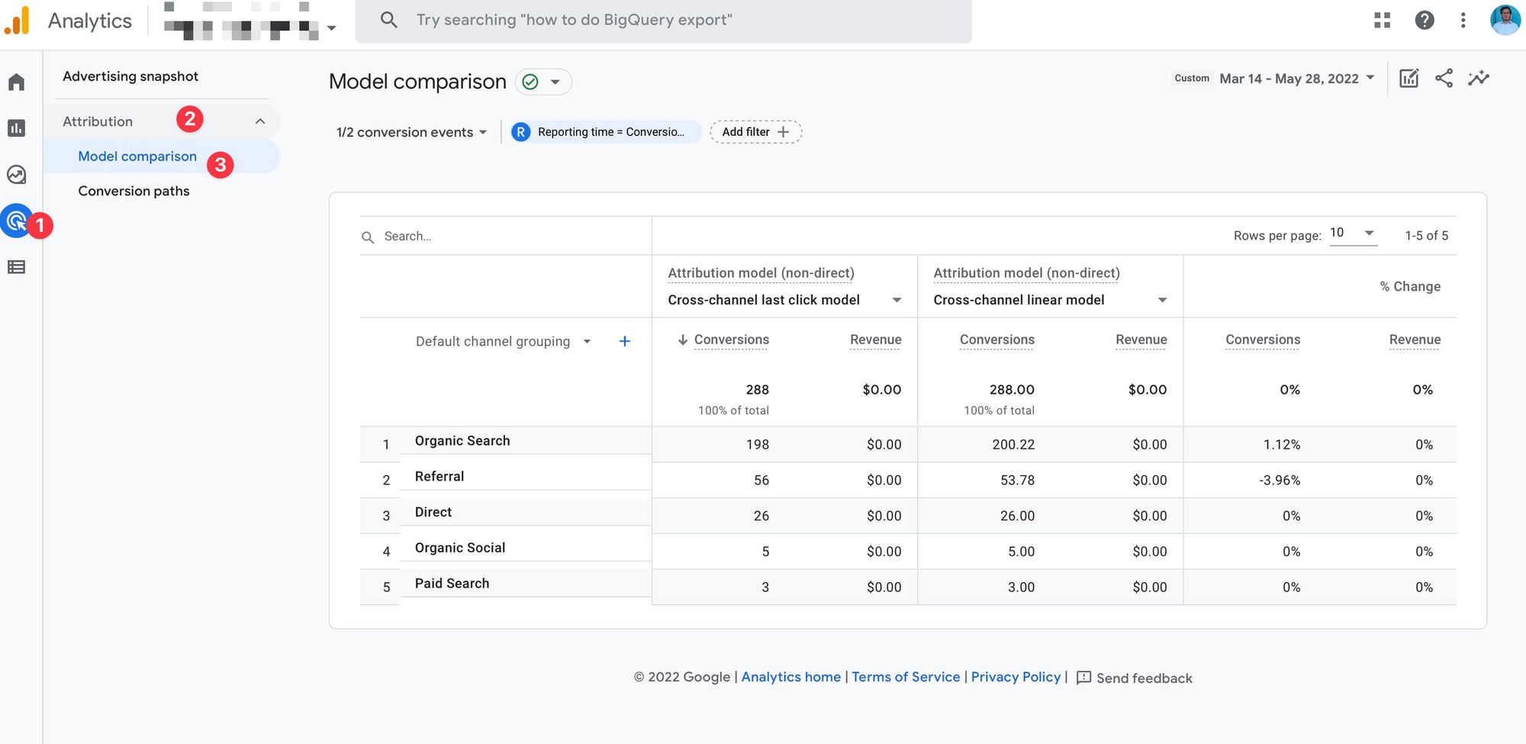Click the Send feedback icon

(x=1083, y=678)
